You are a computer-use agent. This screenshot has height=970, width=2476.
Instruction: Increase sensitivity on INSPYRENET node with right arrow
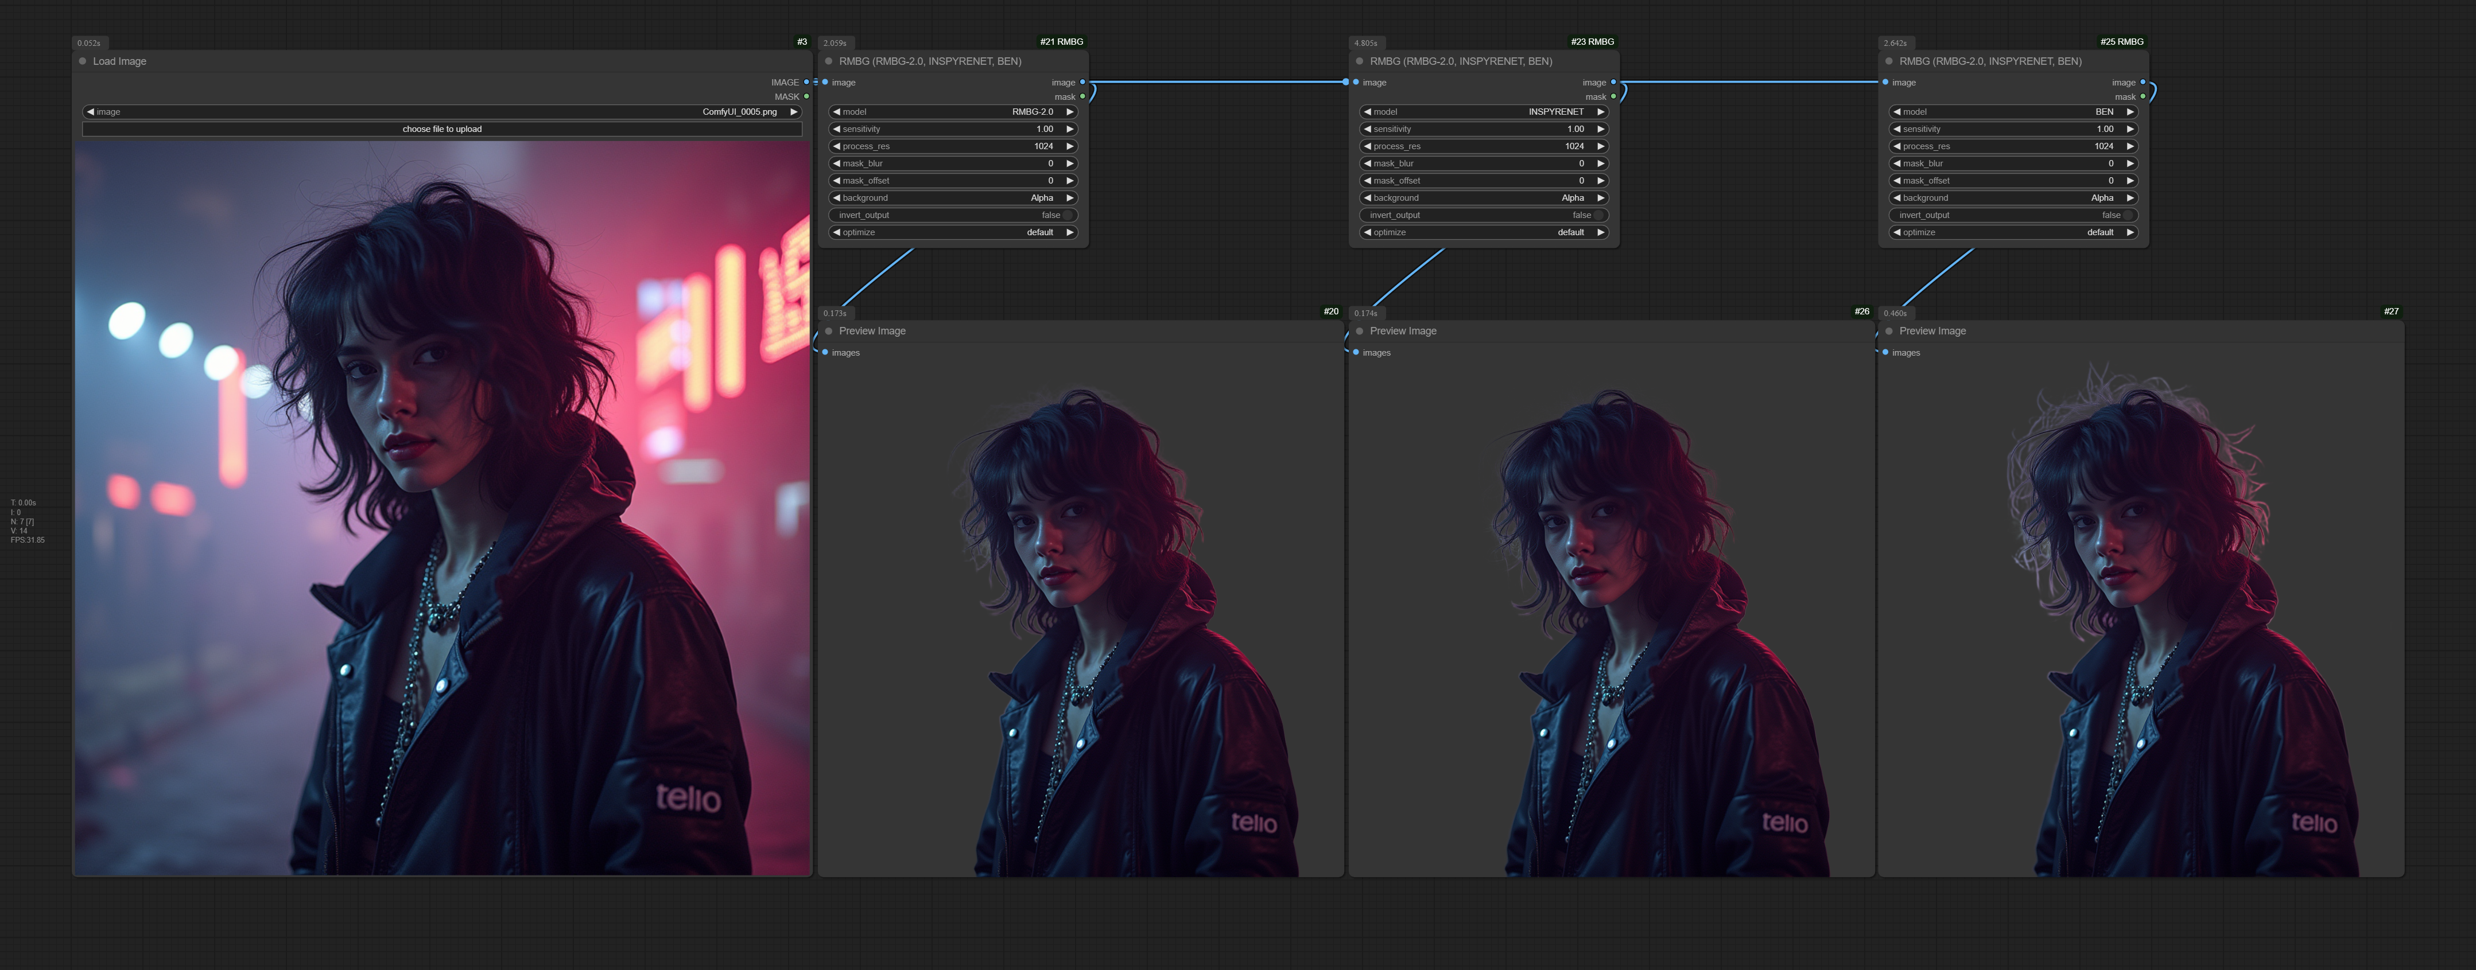(1600, 130)
